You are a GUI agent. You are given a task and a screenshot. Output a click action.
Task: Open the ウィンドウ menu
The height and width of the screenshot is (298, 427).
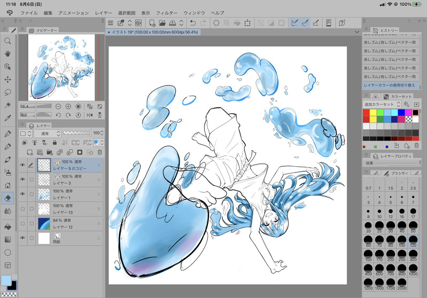(x=194, y=13)
